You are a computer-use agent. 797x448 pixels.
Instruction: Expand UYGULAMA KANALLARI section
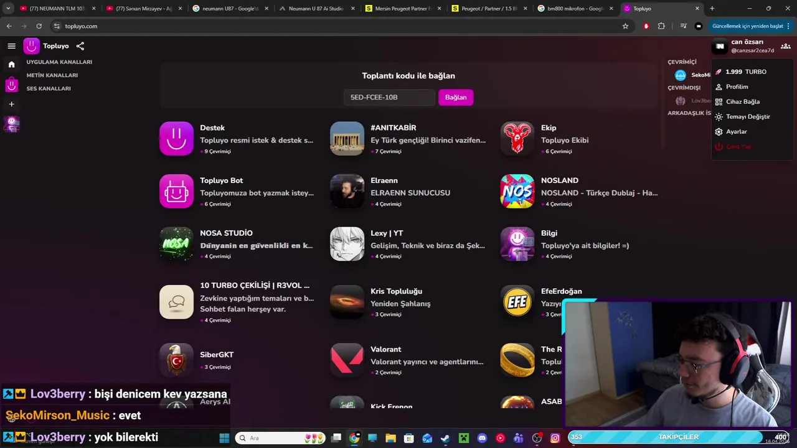[x=59, y=62]
